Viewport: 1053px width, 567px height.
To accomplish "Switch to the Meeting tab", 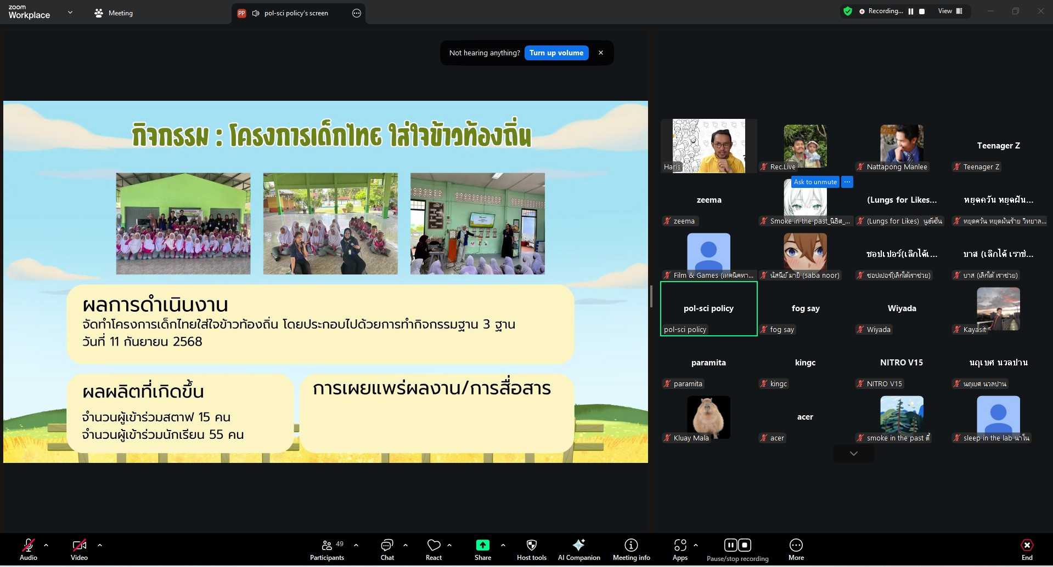I will click(114, 13).
